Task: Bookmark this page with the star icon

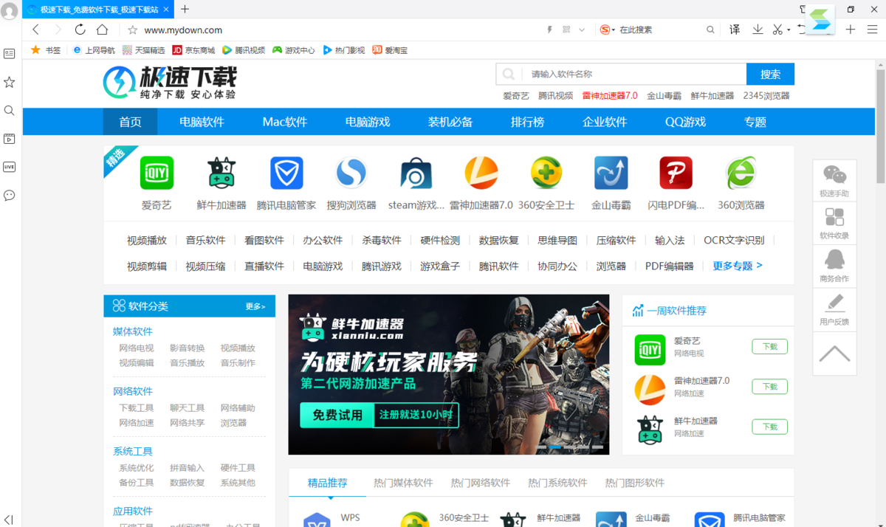Action: point(133,30)
